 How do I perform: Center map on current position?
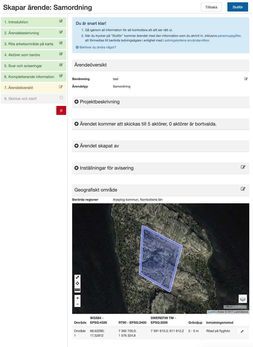77,283
